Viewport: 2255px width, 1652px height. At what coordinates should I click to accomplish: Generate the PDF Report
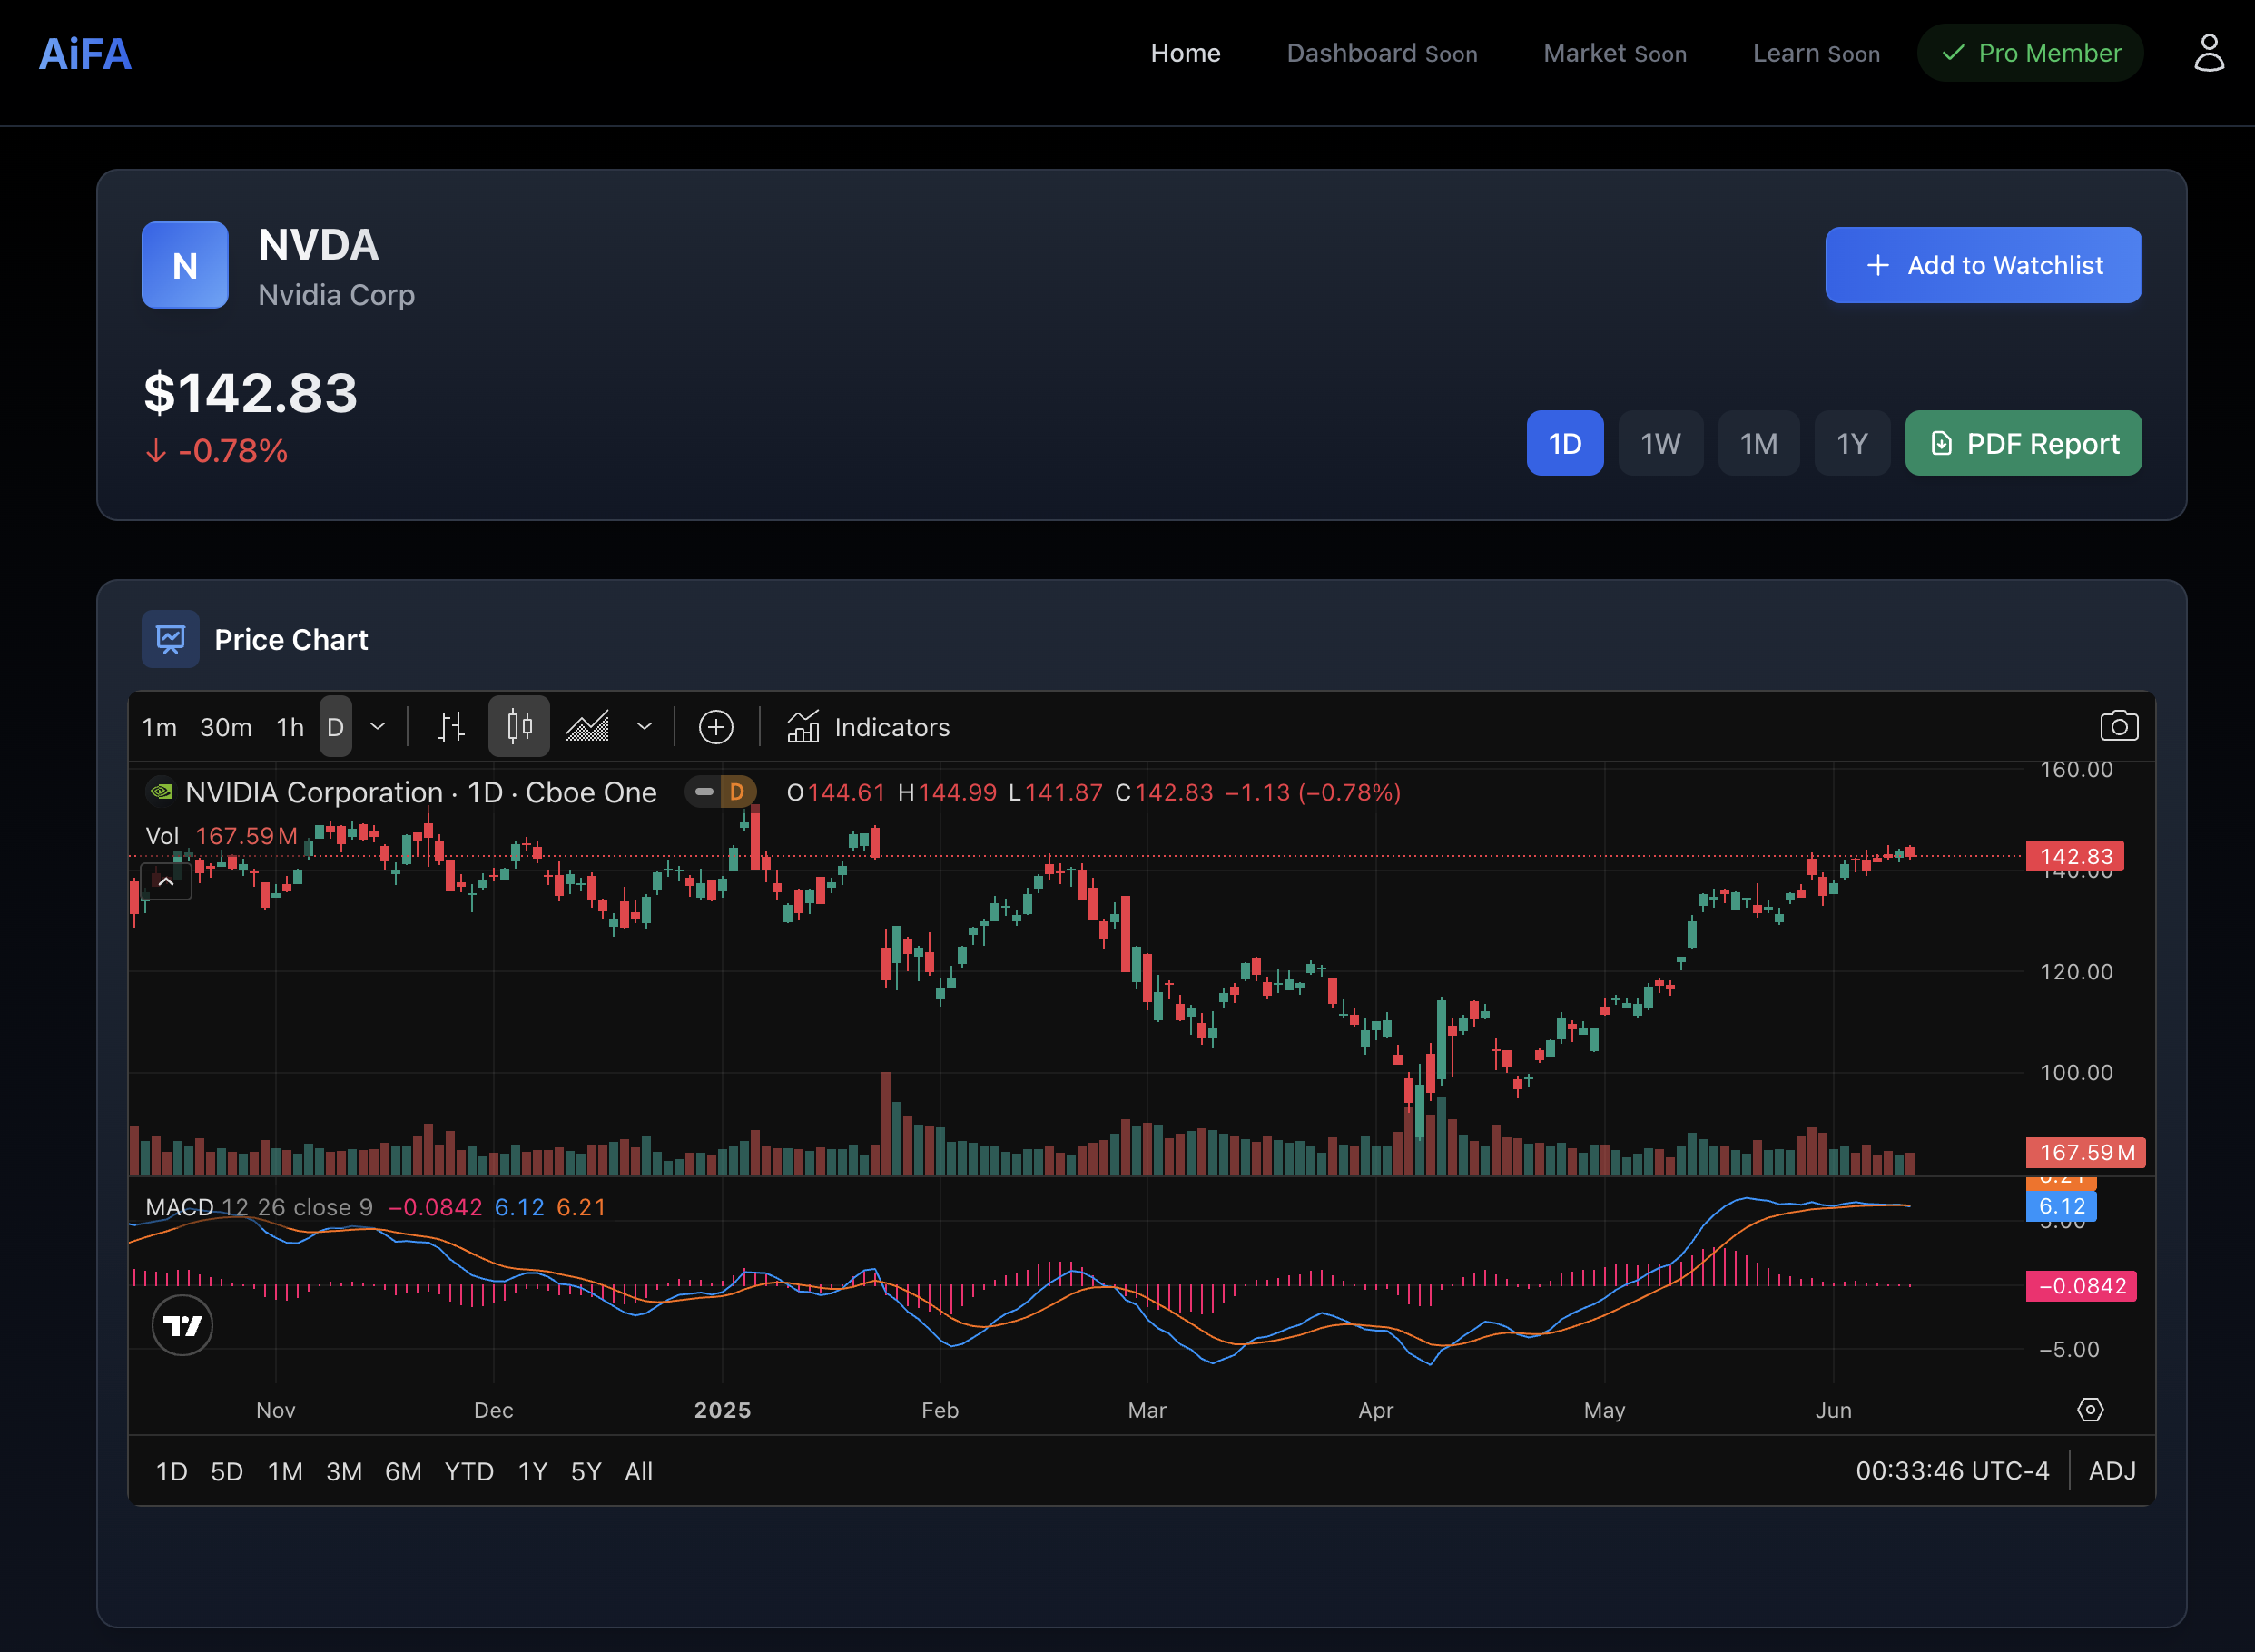pyautogui.click(x=2023, y=444)
